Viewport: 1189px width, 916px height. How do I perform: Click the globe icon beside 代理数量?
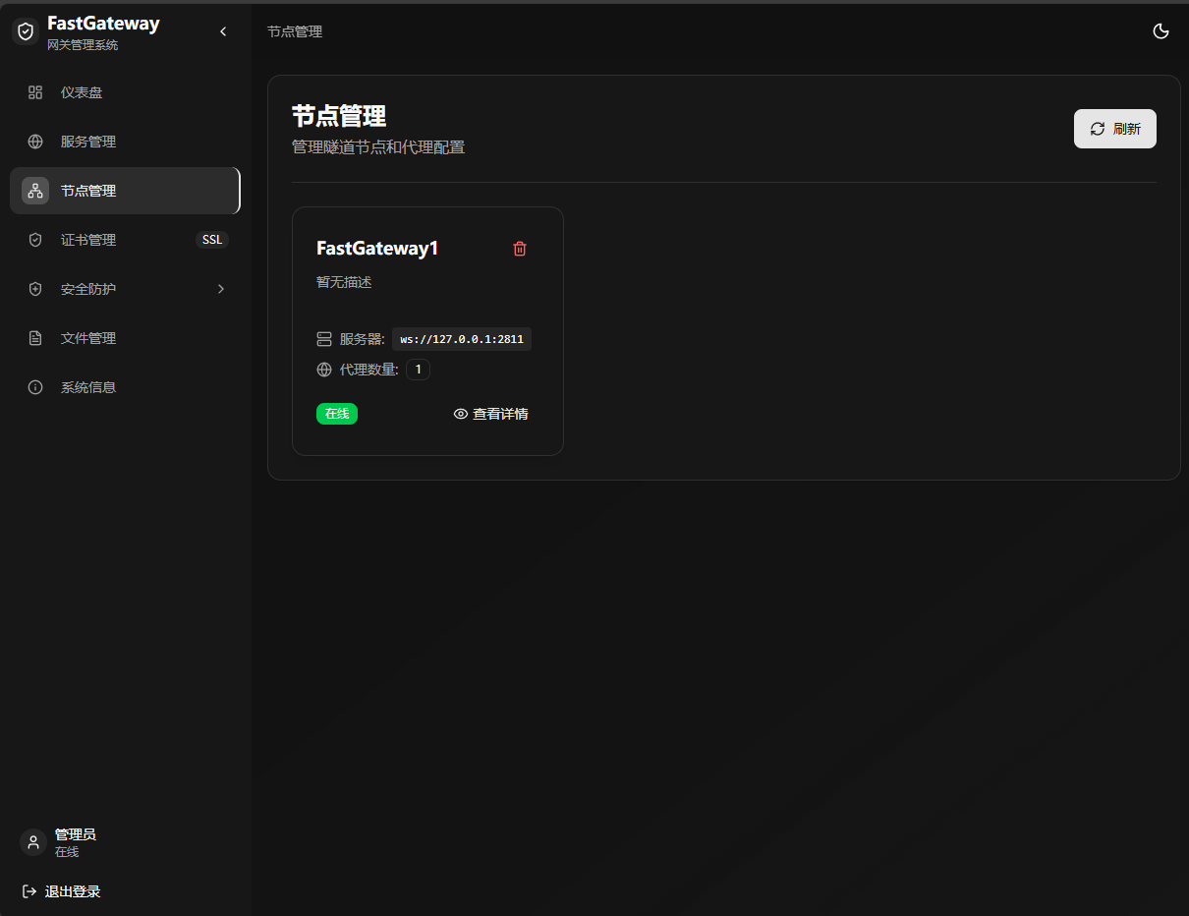click(x=324, y=370)
